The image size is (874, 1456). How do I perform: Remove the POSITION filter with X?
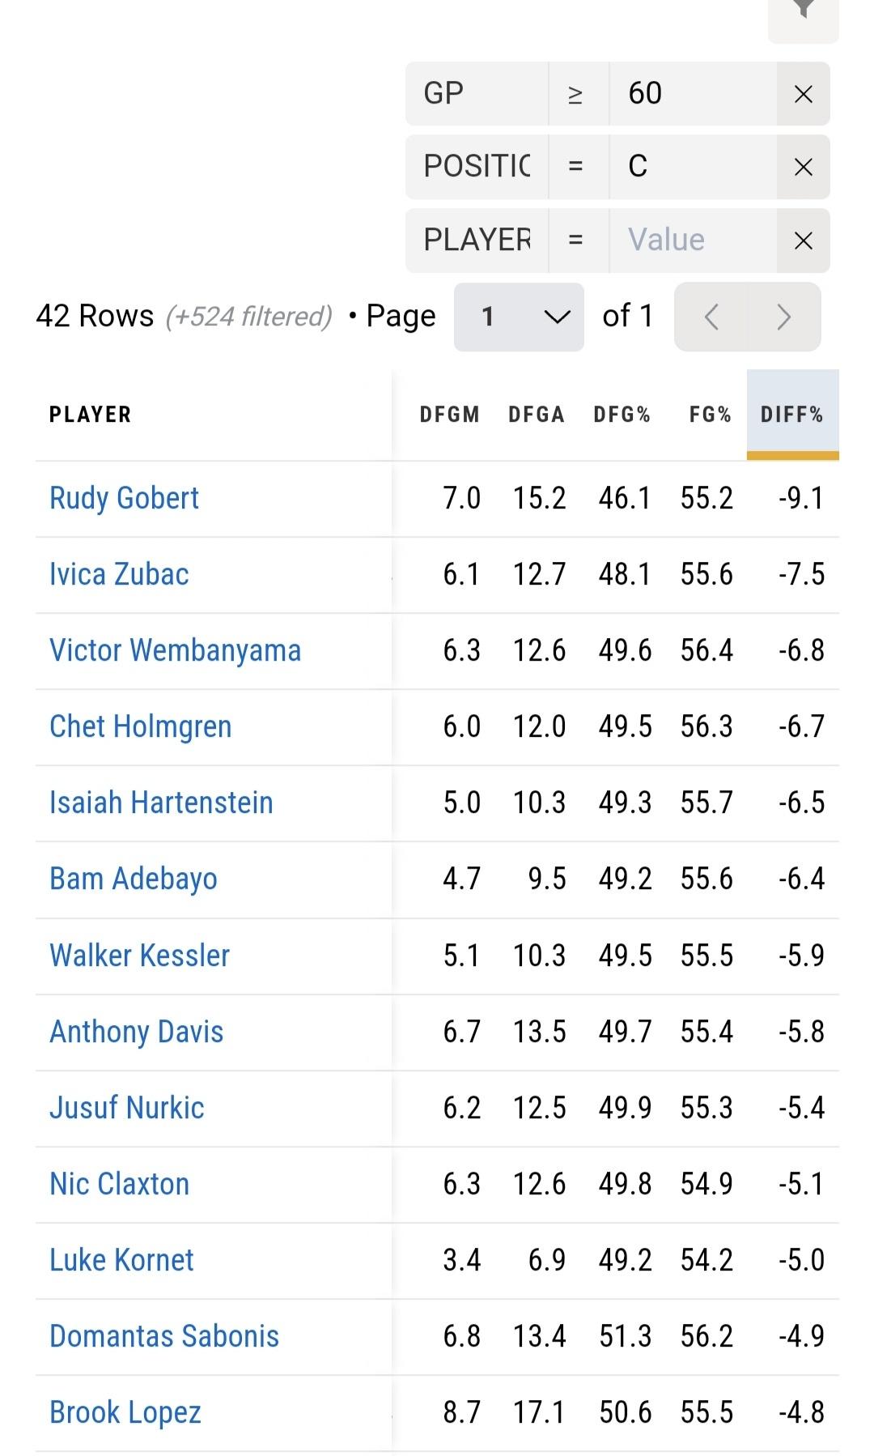[x=803, y=168]
